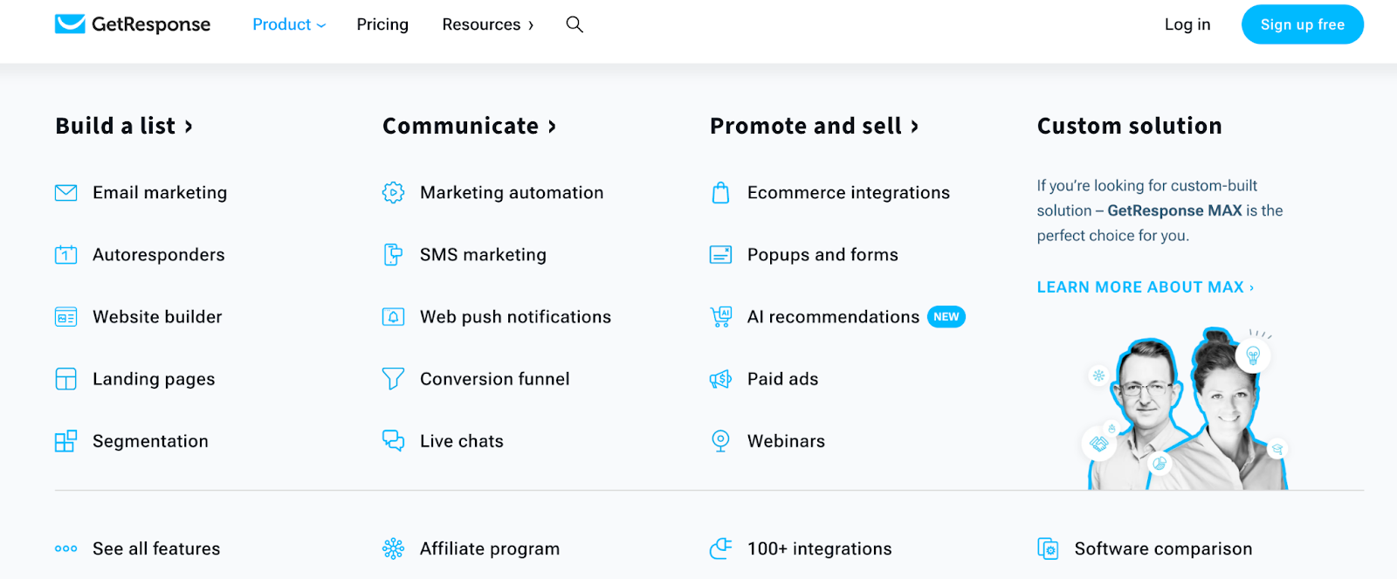Click the Affiliate program icon
The height and width of the screenshot is (579, 1397).
[x=394, y=548]
